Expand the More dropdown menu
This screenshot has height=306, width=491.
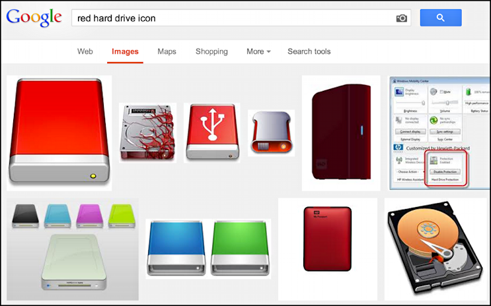pyautogui.click(x=258, y=51)
